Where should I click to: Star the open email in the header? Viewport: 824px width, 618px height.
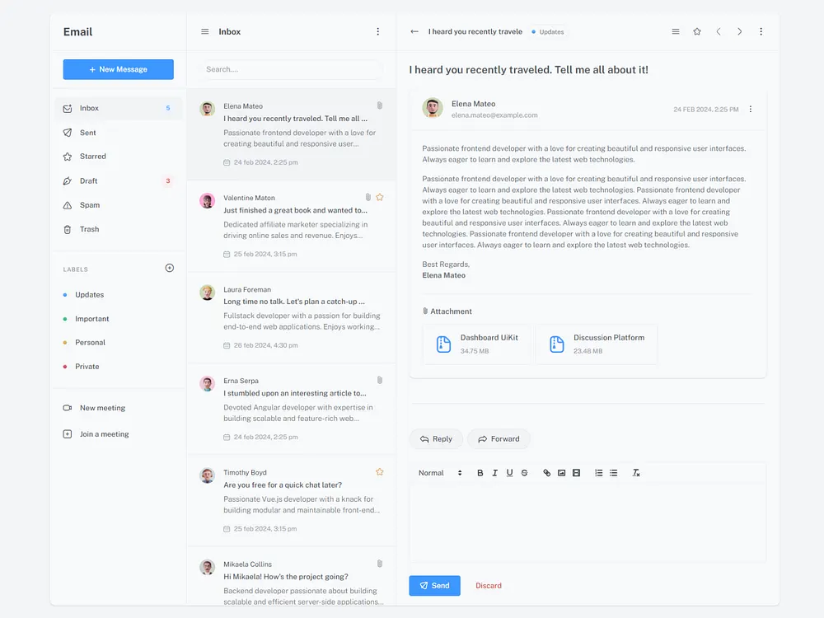pos(696,31)
